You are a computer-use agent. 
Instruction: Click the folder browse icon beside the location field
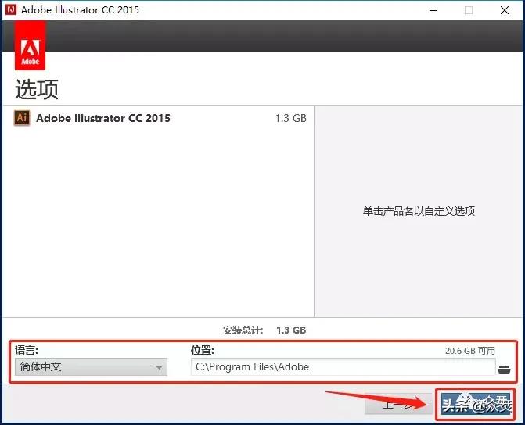tap(504, 370)
